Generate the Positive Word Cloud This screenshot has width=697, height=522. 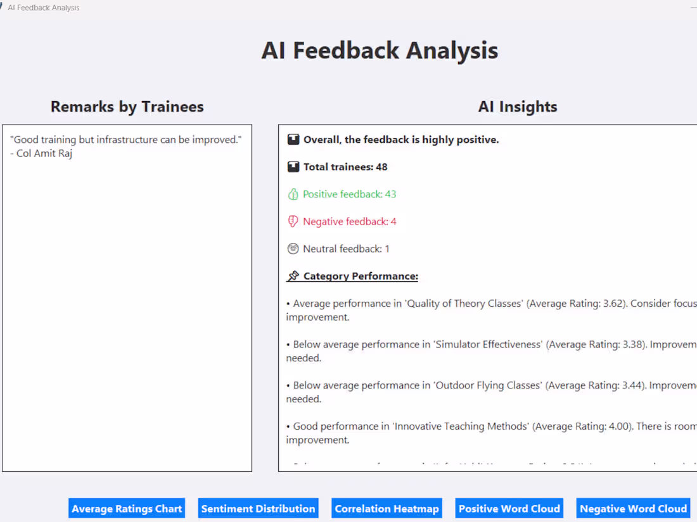[x=509, y=508]
